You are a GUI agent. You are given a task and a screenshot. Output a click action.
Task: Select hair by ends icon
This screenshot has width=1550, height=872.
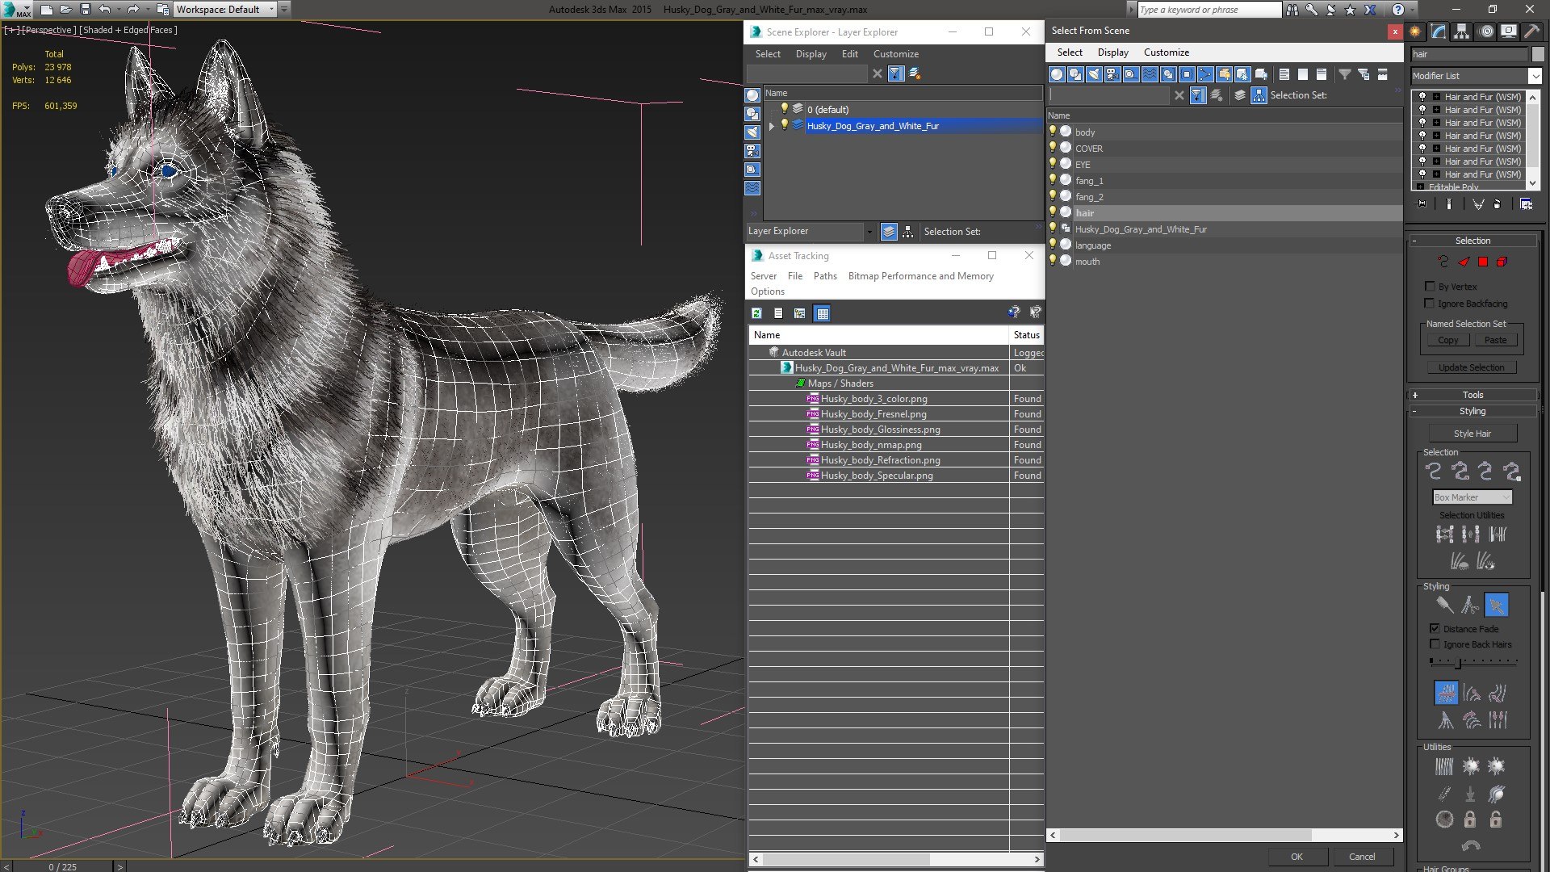click(1434, 472)
